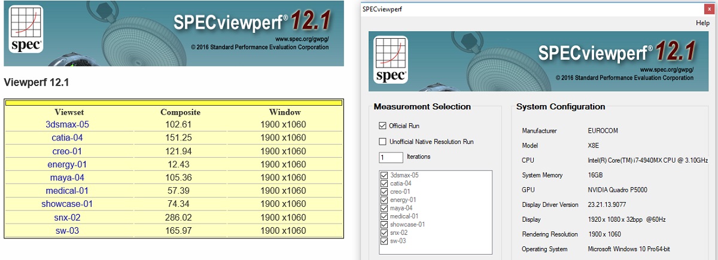Enable Unofficial Native Resolution Run
This screenshot has height=260, width=718.
coord(382,142)
